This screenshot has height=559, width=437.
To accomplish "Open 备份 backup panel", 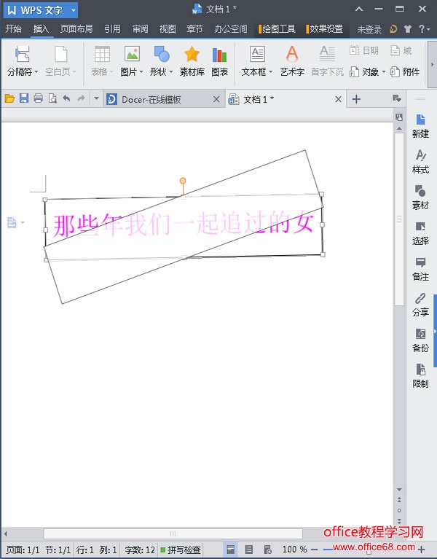I will pyautogui.click(x=420, y=340).
